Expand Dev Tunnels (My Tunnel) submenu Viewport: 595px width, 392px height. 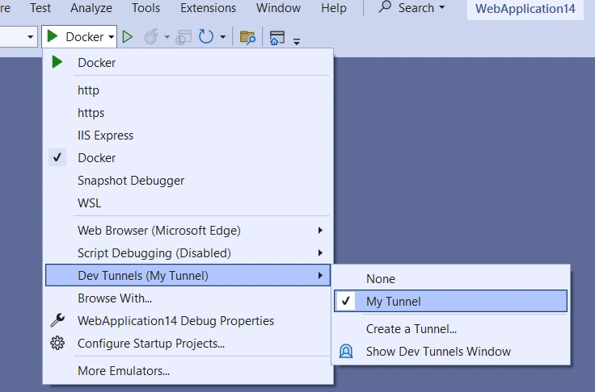(x=188, y=275)
